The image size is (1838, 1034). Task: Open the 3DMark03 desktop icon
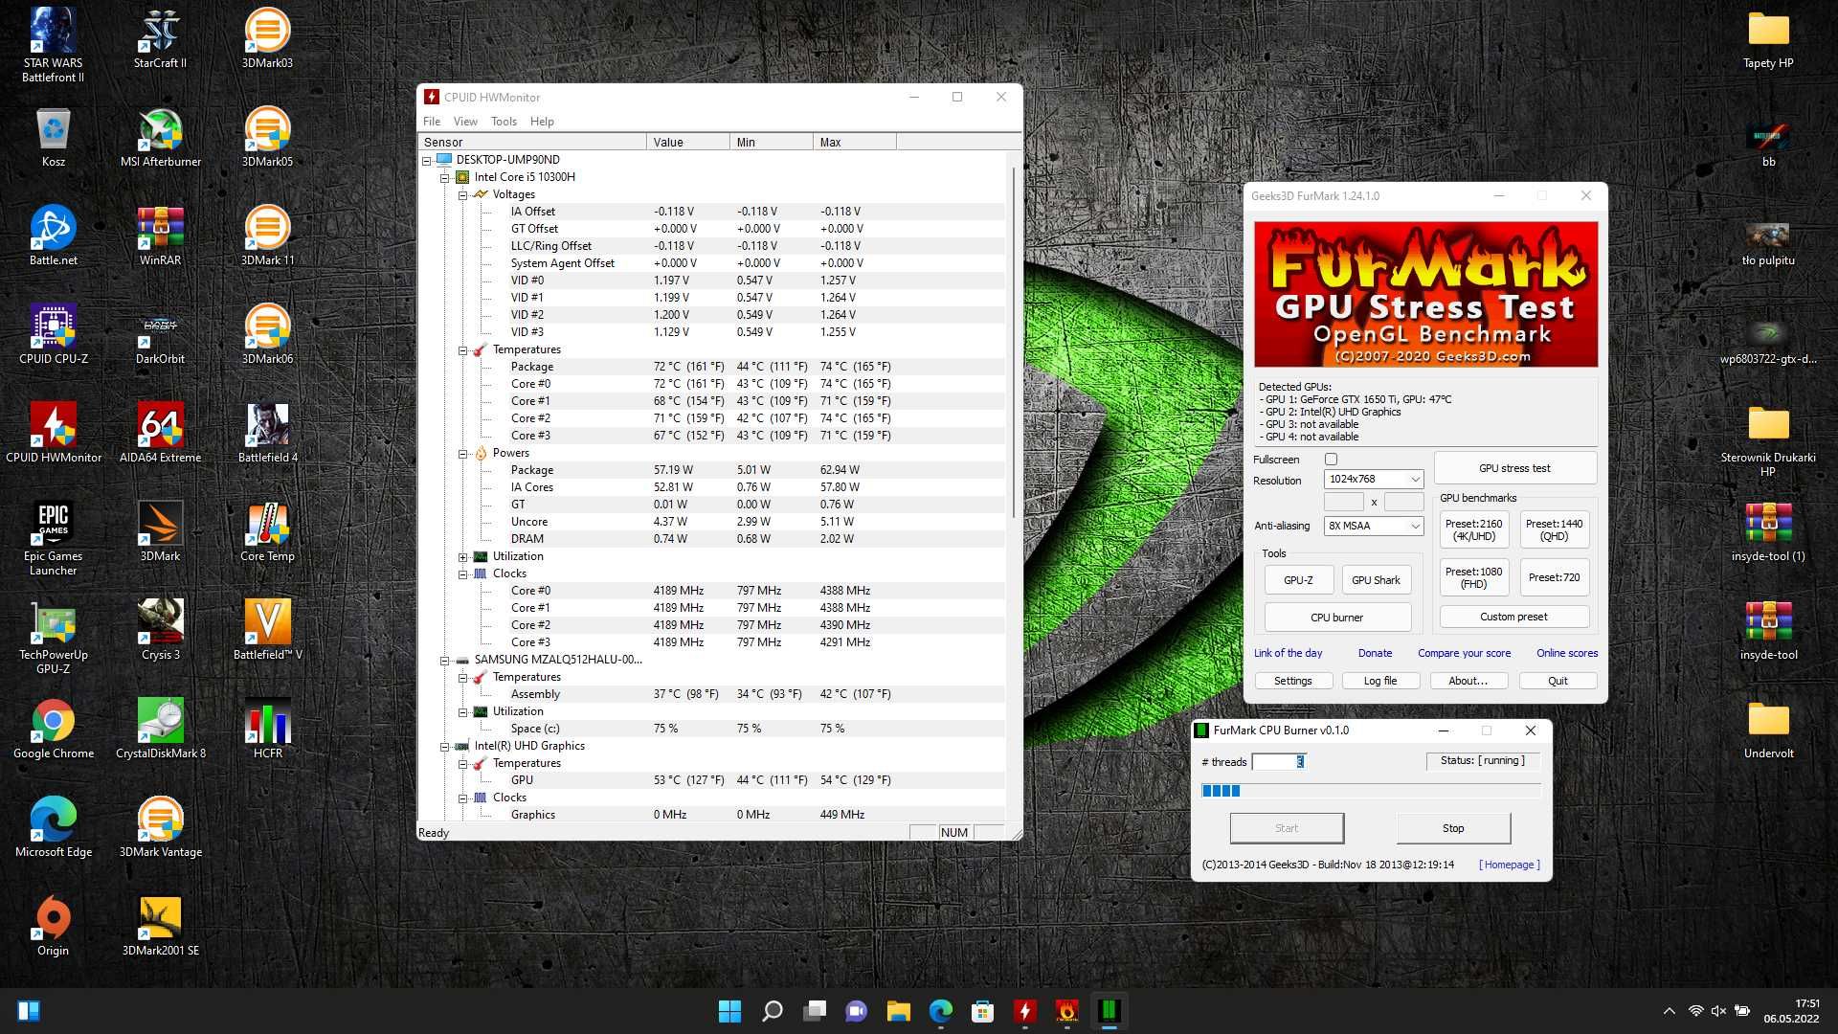(x=267, y=38)
